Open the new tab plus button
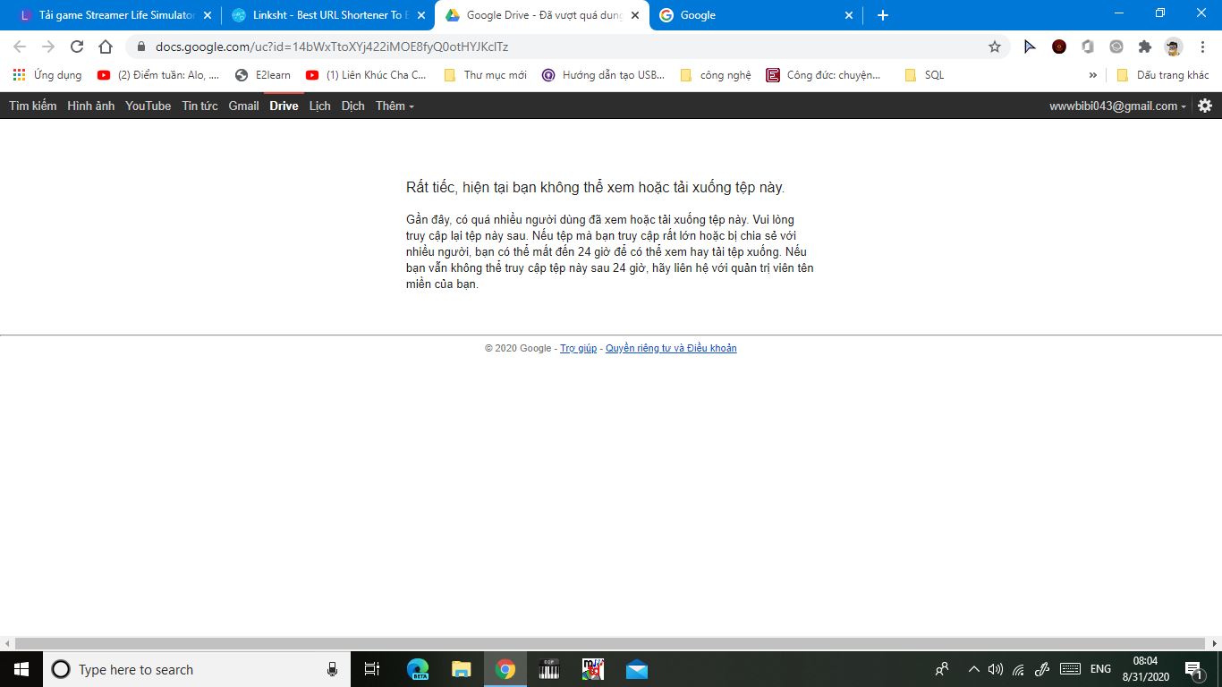This screenshot has width=1222, height=687. pos(883,15)
